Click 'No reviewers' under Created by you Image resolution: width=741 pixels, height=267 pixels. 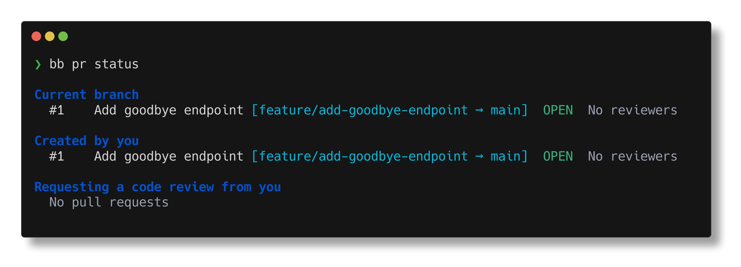632,157
